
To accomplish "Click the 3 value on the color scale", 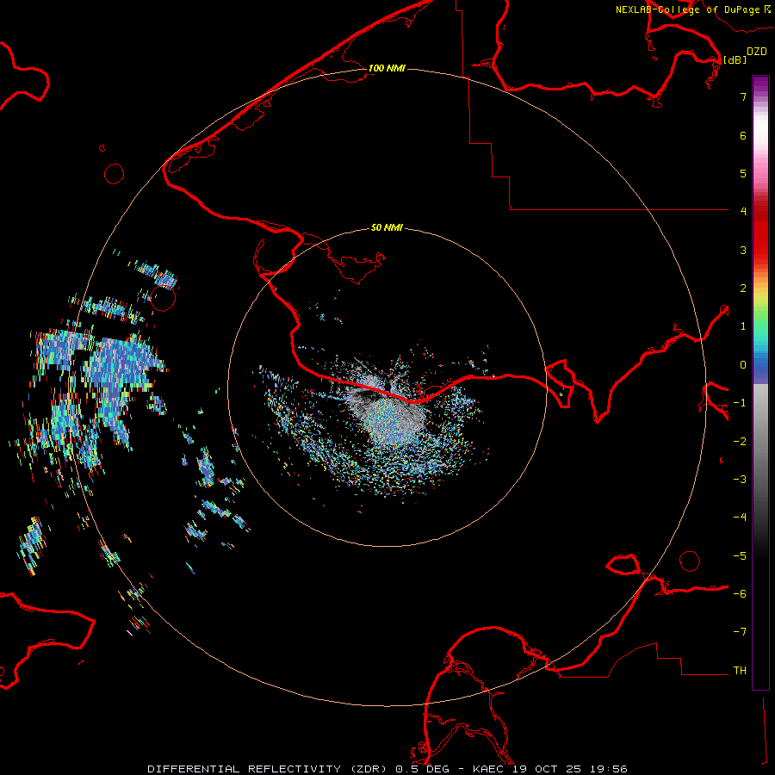I will [x=743, y=250].
